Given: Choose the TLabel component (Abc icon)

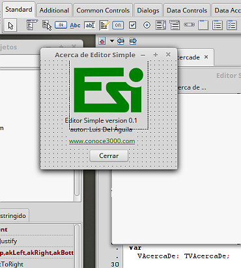Looking at the screenshot, I should point(75,25).
